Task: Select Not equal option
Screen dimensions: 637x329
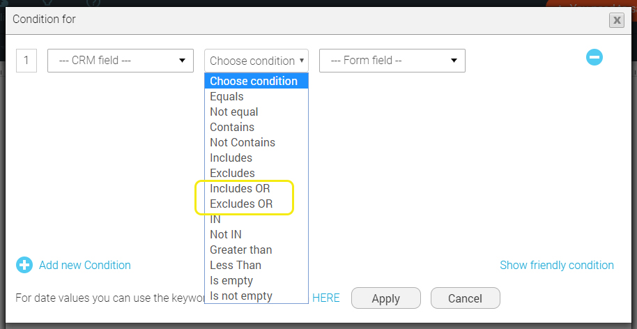Action: 256,112
